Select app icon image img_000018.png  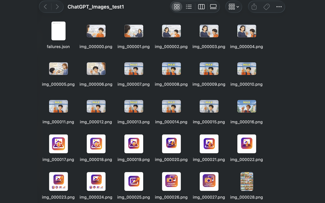click(x=96, y=144)
